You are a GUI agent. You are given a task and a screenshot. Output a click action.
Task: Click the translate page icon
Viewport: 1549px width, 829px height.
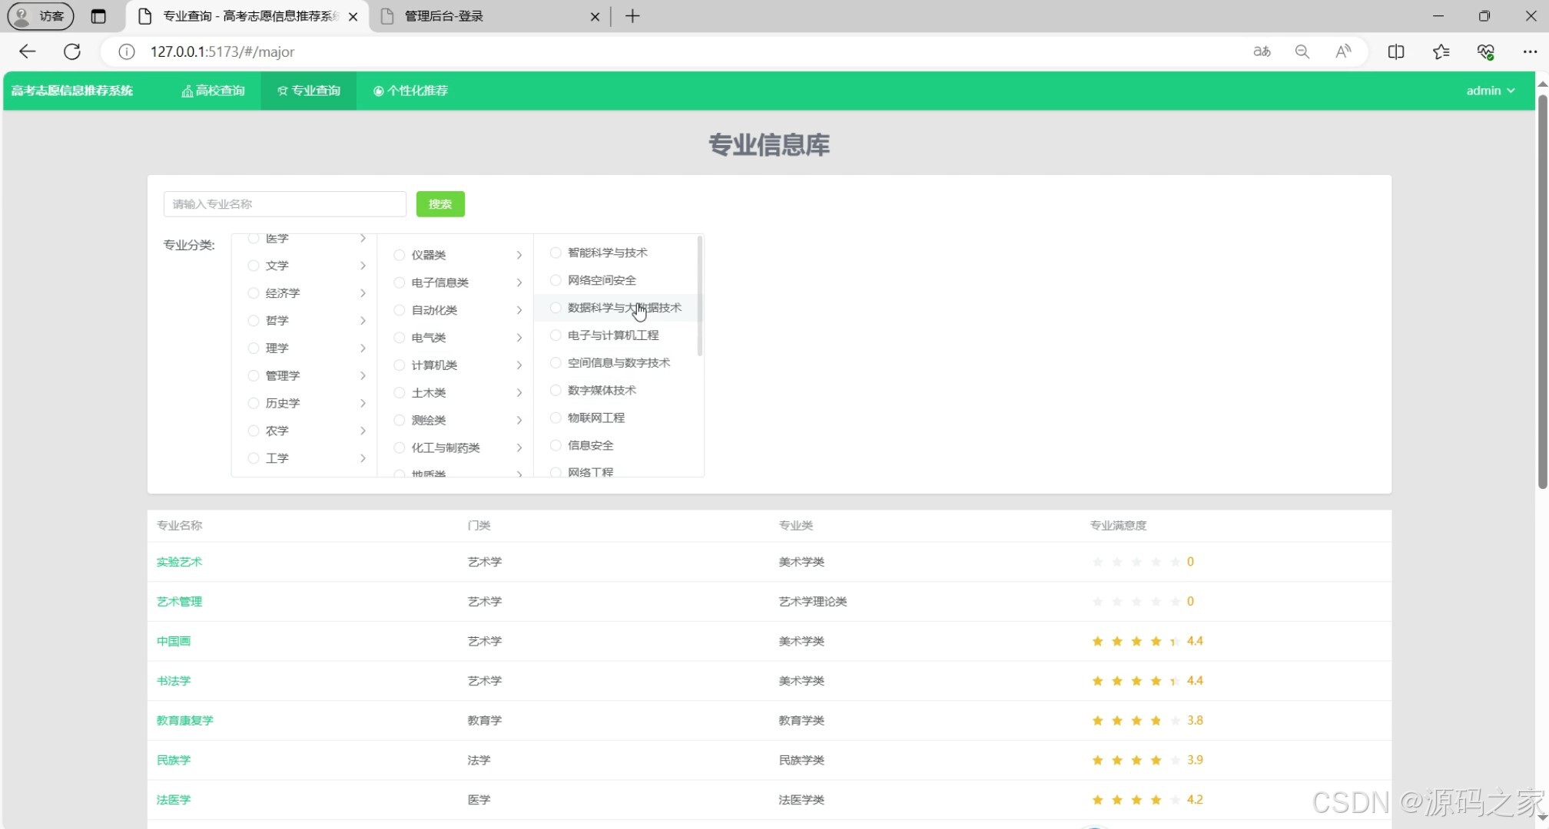pyautogui.click(x=1262, y=51)
